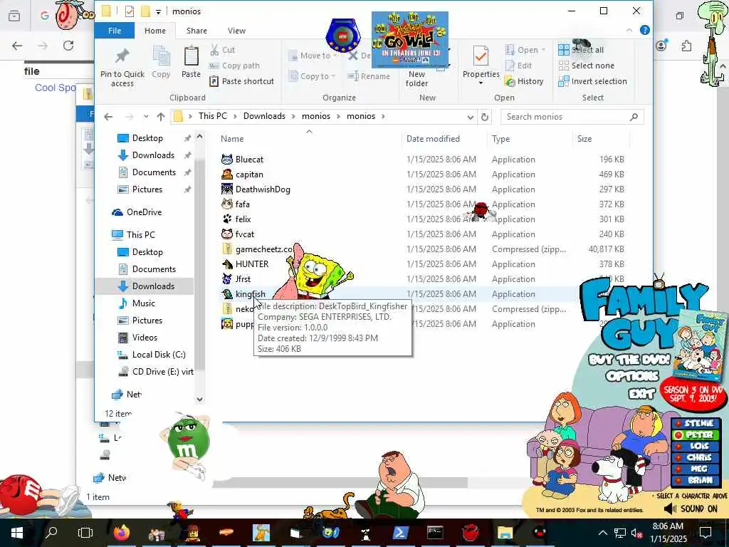Open the Bluecat application file
729x547 pixels.
(x=249, y=159)
